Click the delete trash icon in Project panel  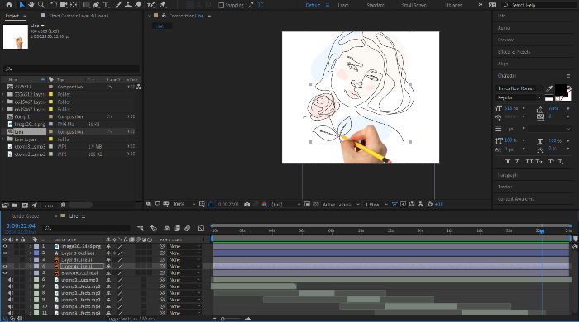click(x=63, y=206)
